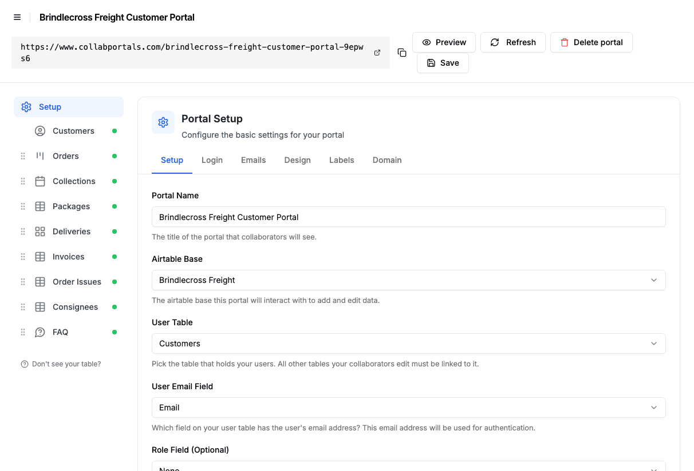
Task: Switch to the Labels tab
Action: click(341, 160)
